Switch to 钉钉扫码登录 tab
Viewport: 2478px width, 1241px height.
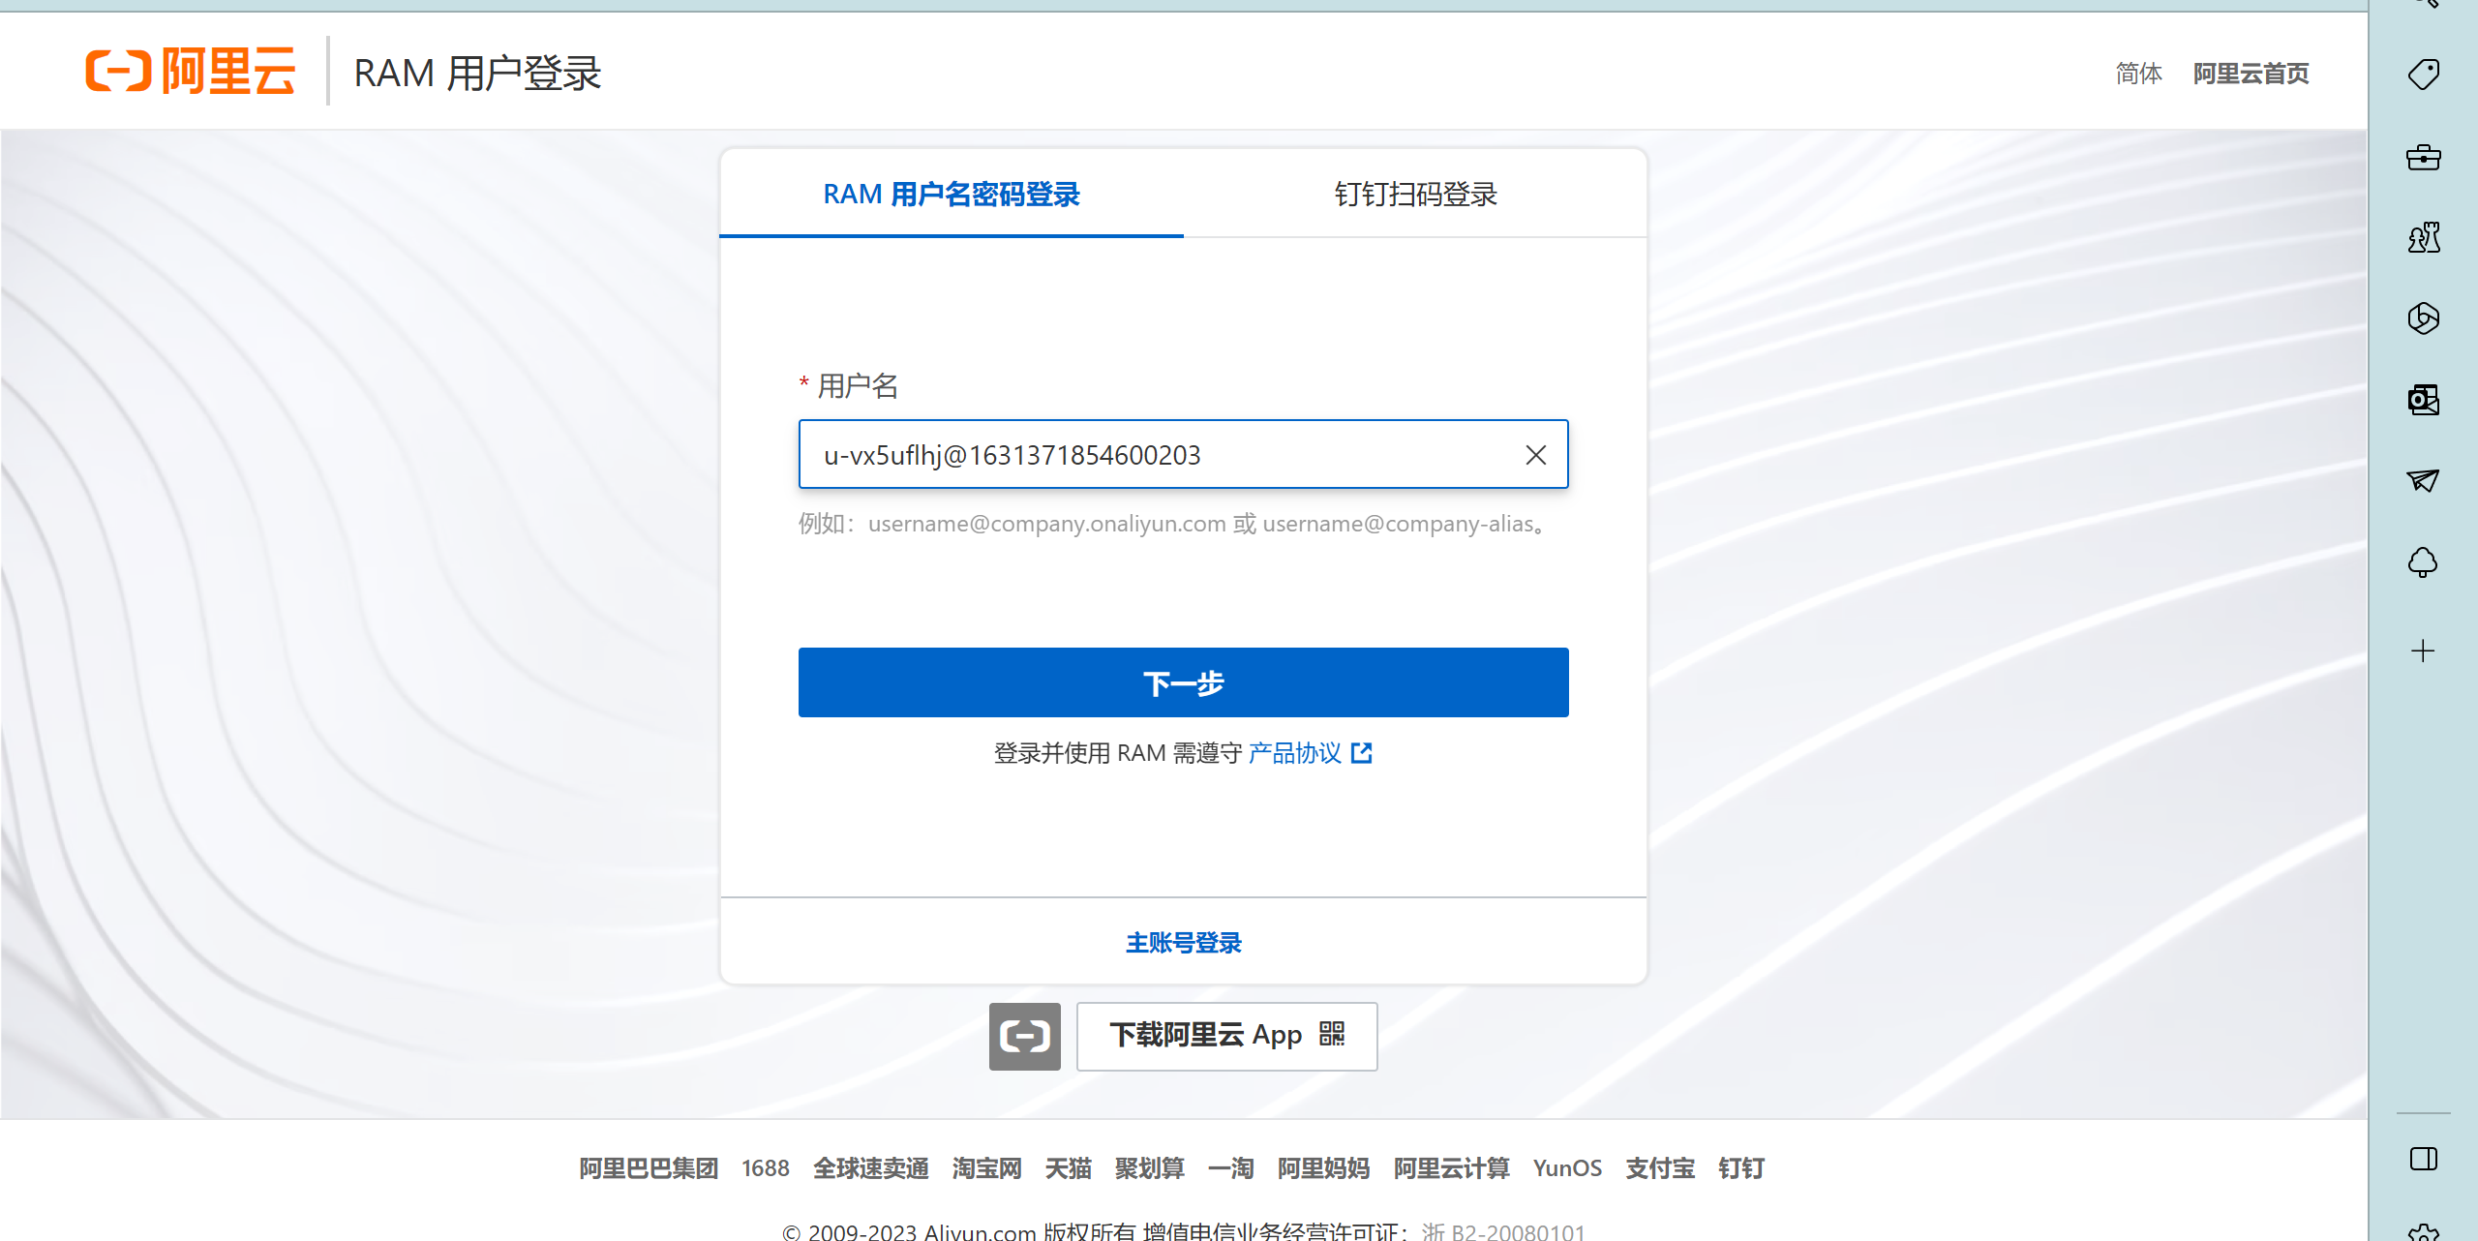(1415, 195)
